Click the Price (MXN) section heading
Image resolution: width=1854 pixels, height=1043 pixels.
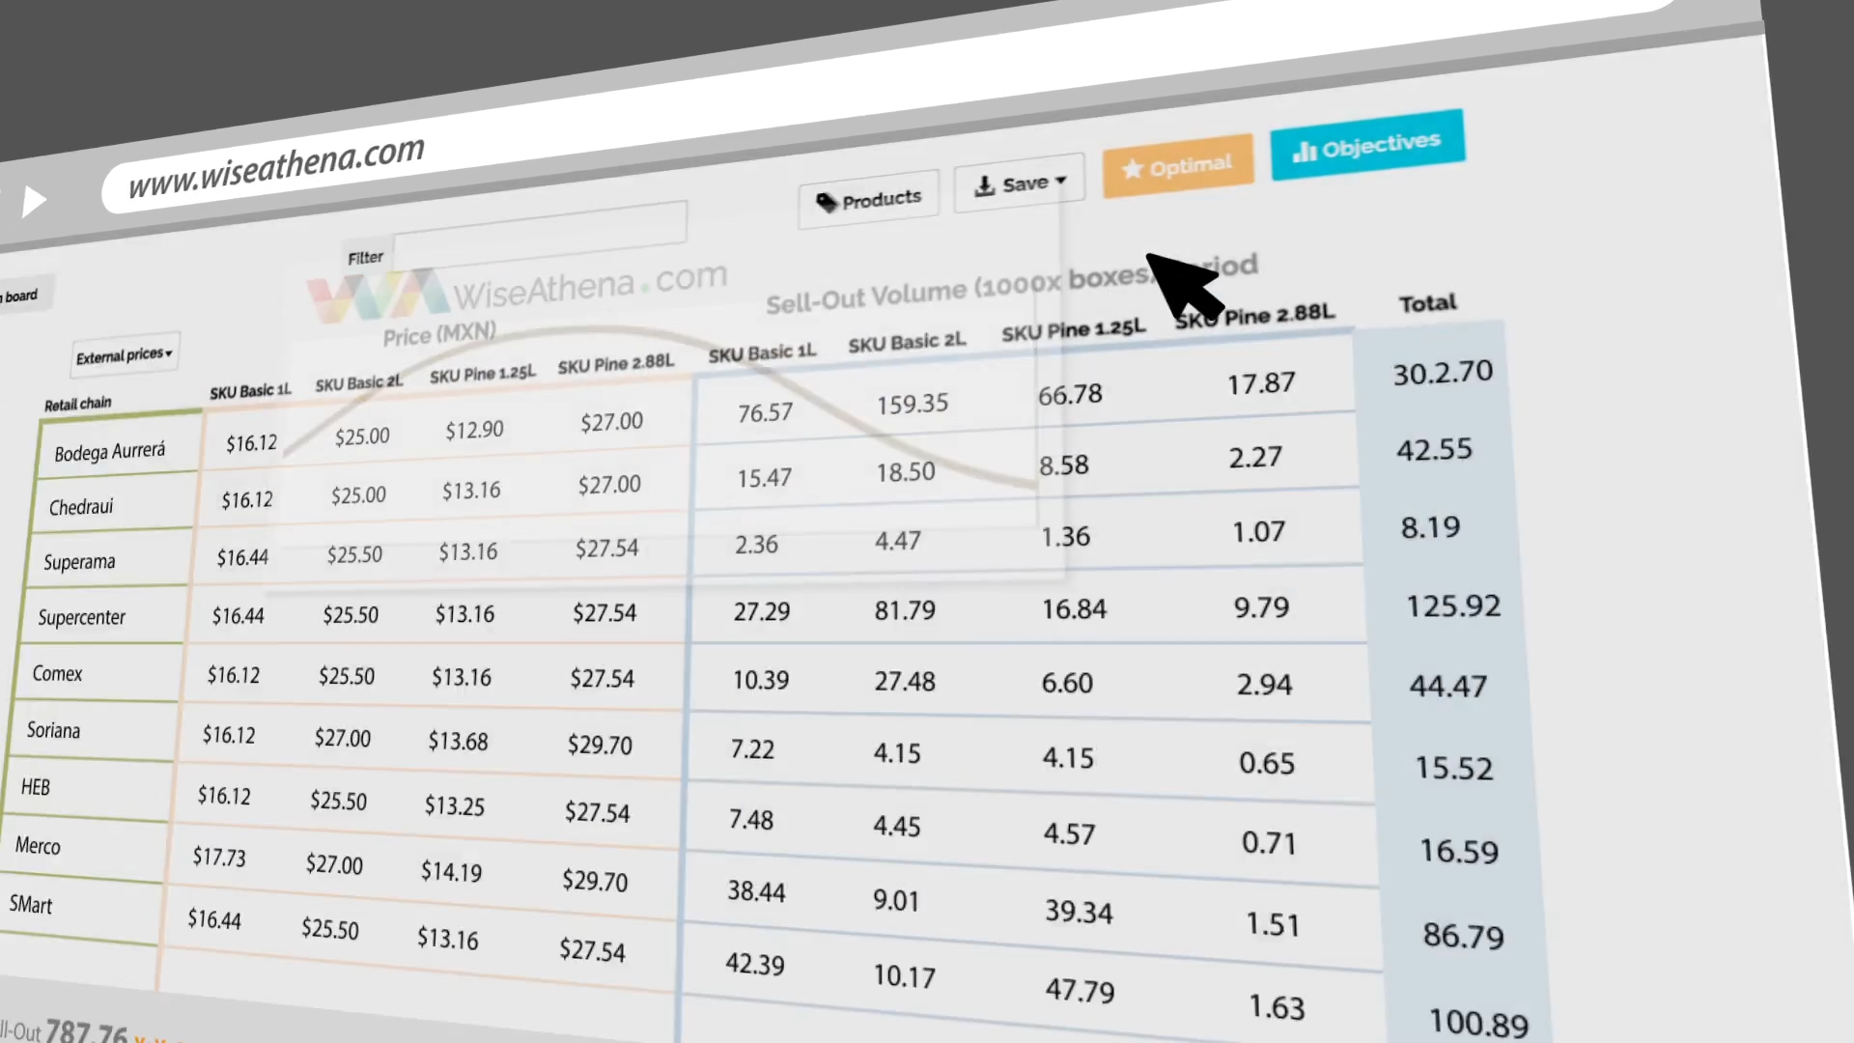click(x=439, y=334)
